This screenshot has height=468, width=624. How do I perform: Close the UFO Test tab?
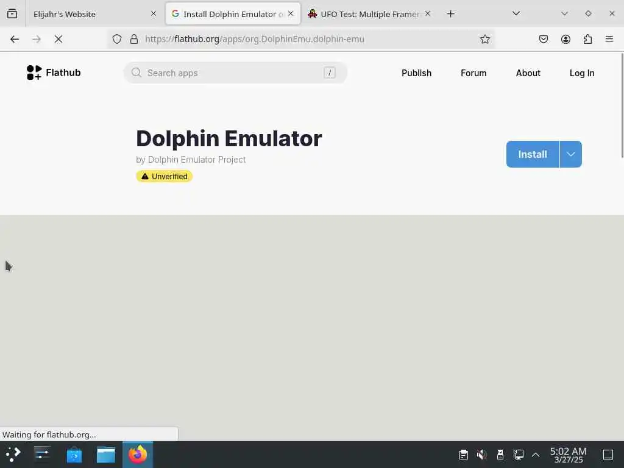tap(428, 13)
